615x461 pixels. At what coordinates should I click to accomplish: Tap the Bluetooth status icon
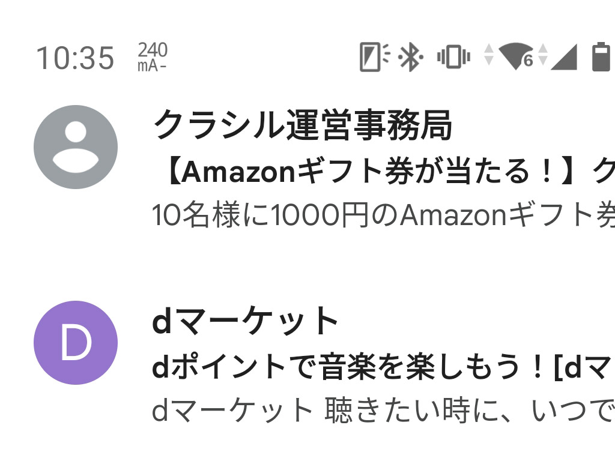pos(409,56)
